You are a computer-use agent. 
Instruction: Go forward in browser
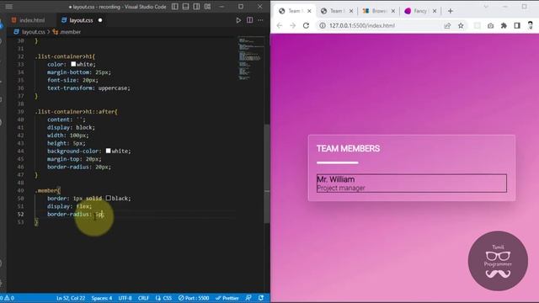(x=292, y=25)
